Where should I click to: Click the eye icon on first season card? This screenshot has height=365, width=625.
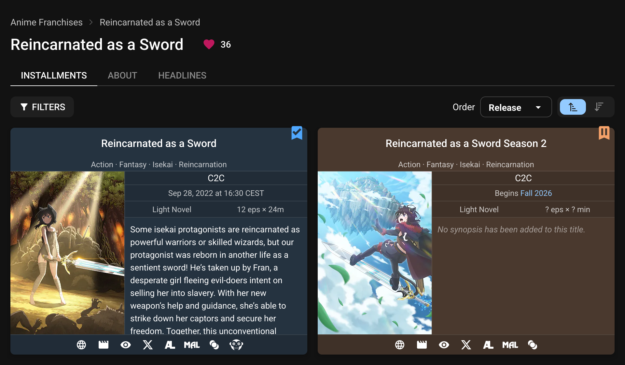pos(126,345)
